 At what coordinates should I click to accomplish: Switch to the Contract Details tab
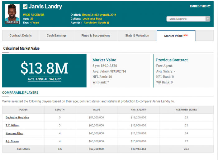(x=21, y=36)
